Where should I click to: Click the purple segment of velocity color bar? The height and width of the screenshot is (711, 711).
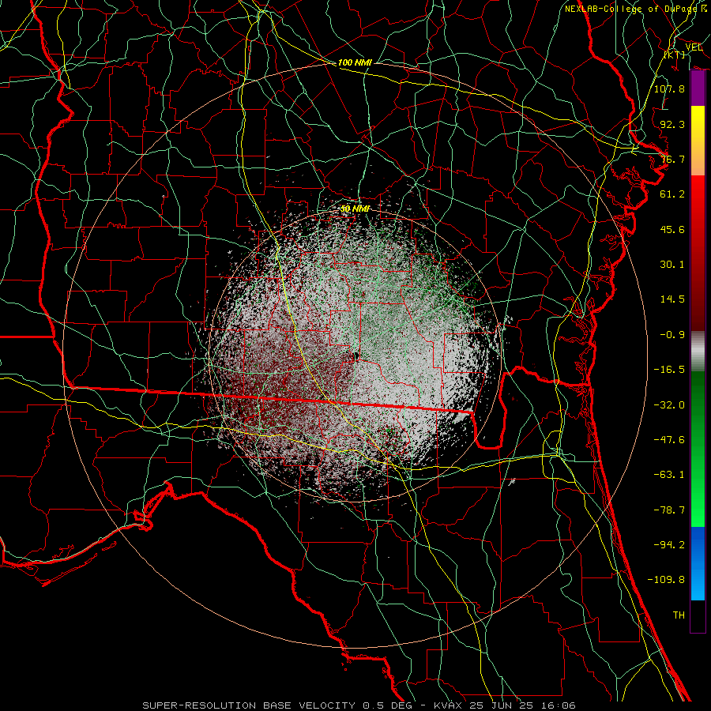[x=698, y=88]
